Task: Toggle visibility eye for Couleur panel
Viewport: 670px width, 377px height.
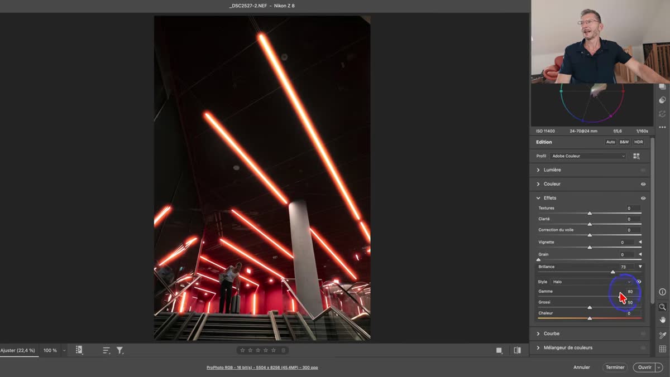Action: coord(643,184)
